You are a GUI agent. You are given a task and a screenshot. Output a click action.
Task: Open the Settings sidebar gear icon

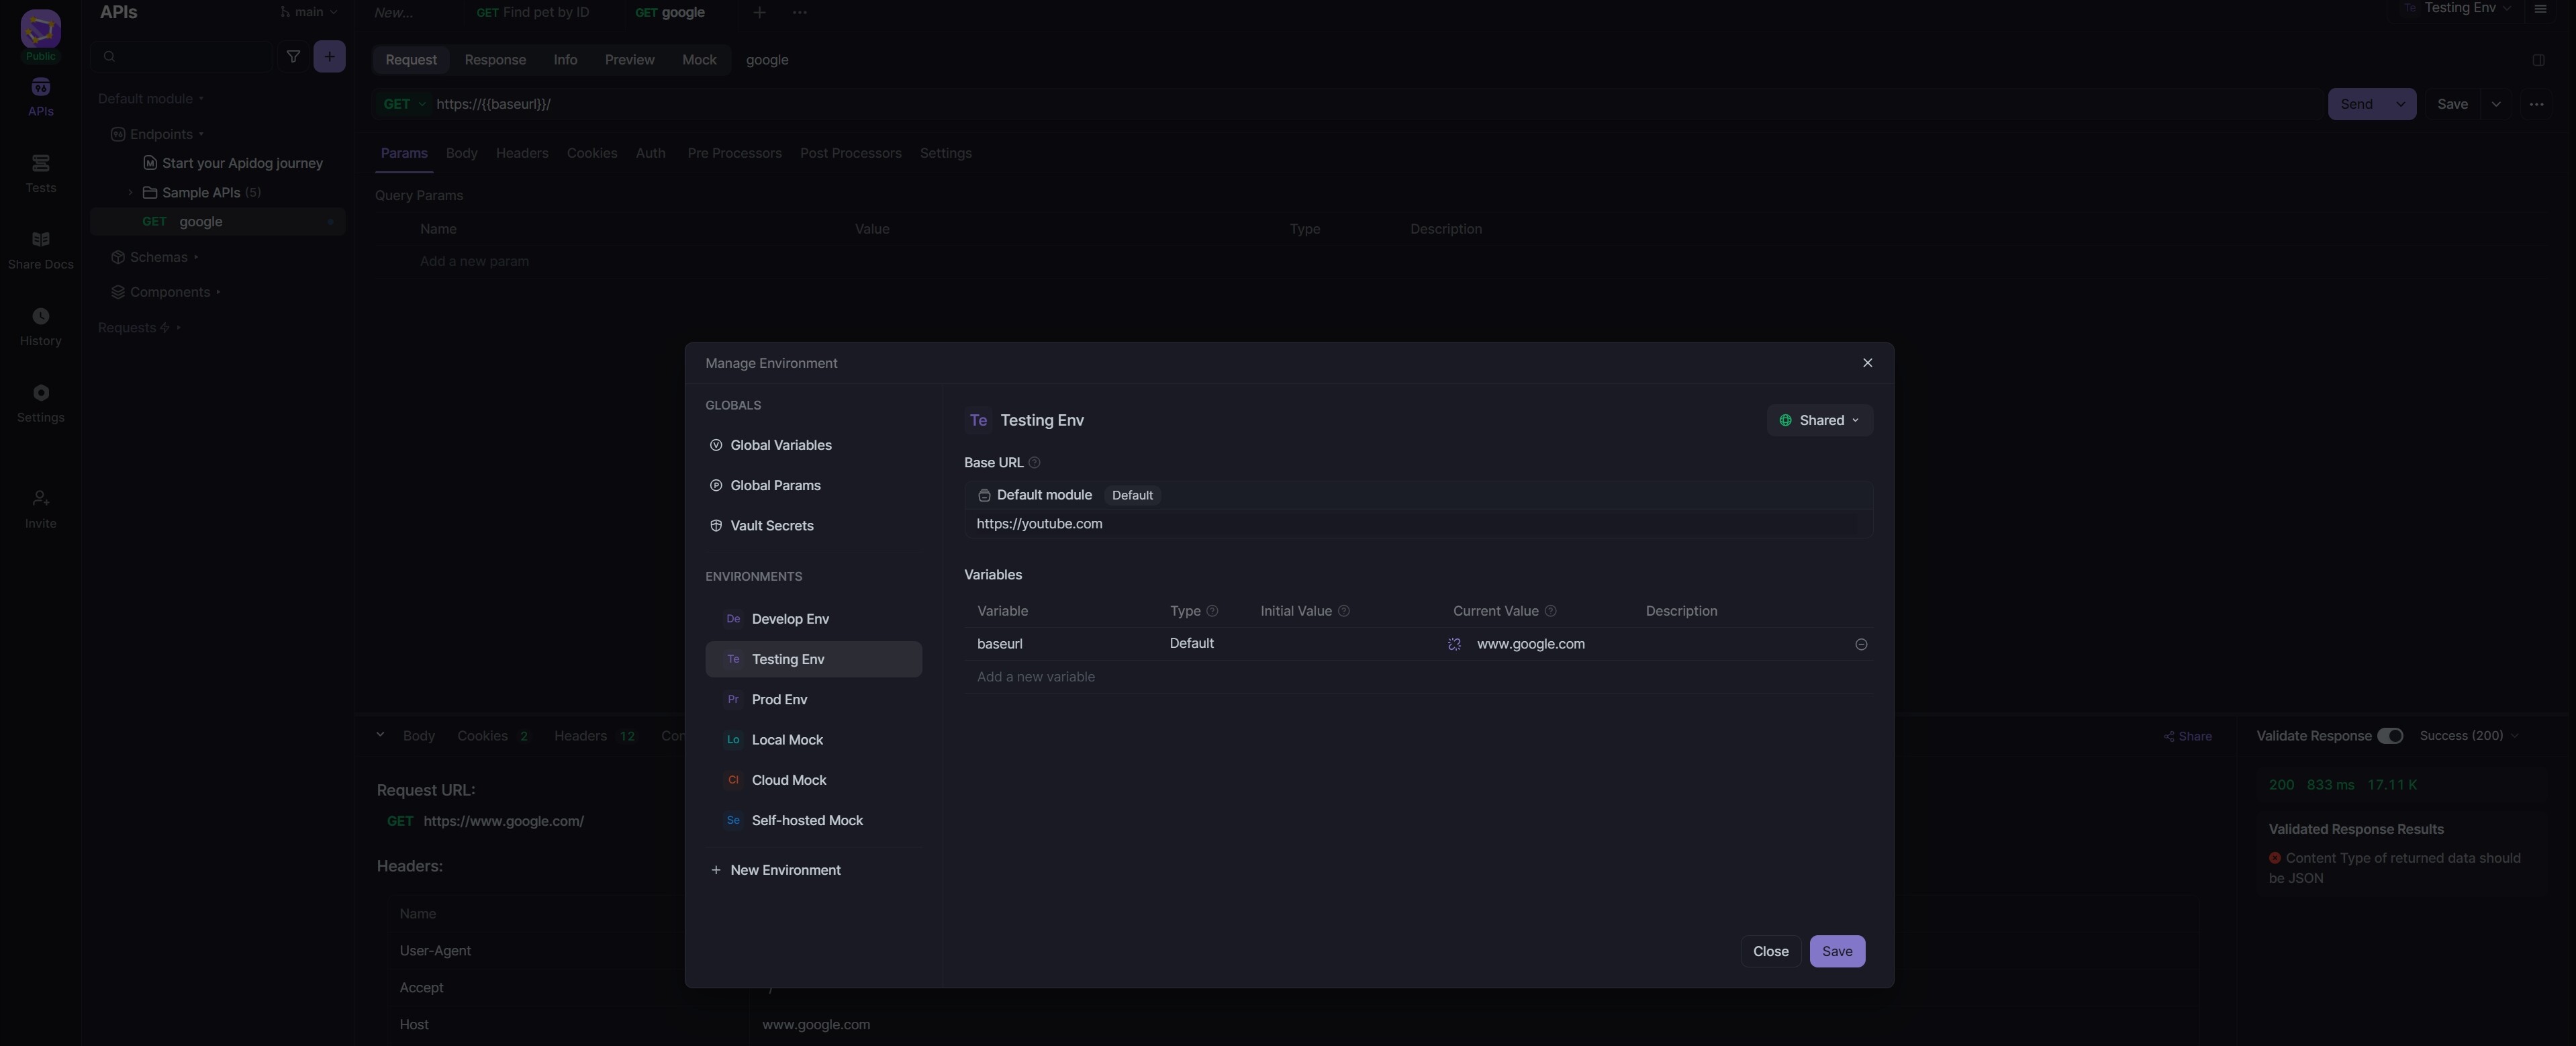40,393
